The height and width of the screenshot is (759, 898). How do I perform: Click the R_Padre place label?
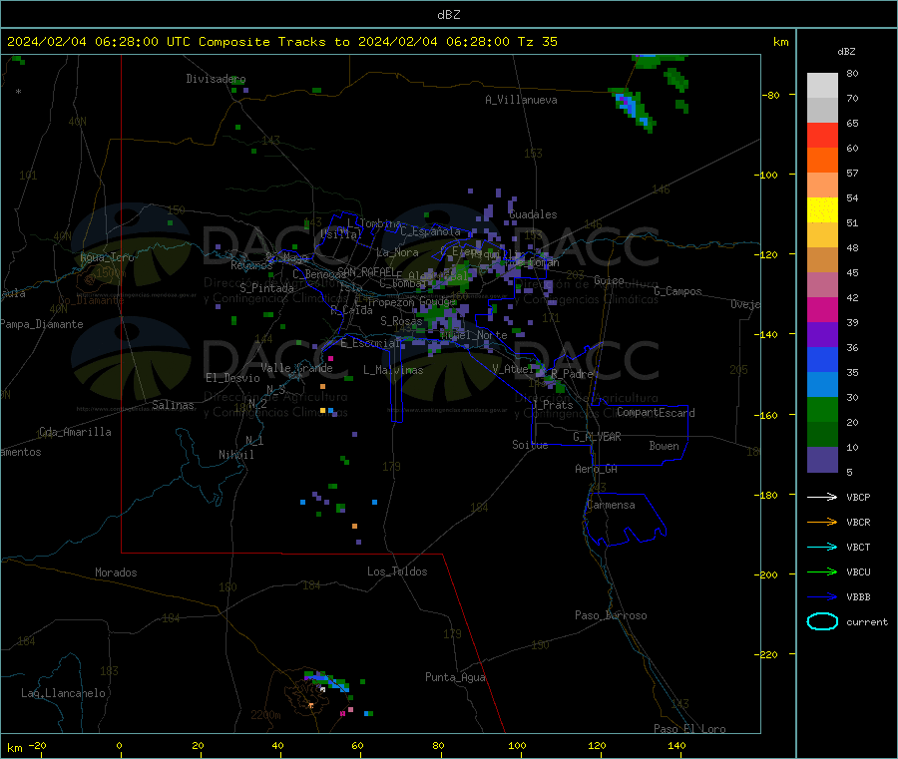tap(572, 374)
